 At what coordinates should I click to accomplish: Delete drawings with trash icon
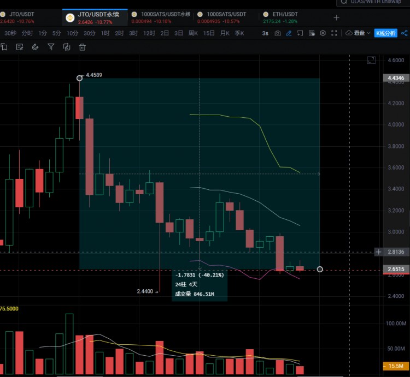tap(83, 47)
